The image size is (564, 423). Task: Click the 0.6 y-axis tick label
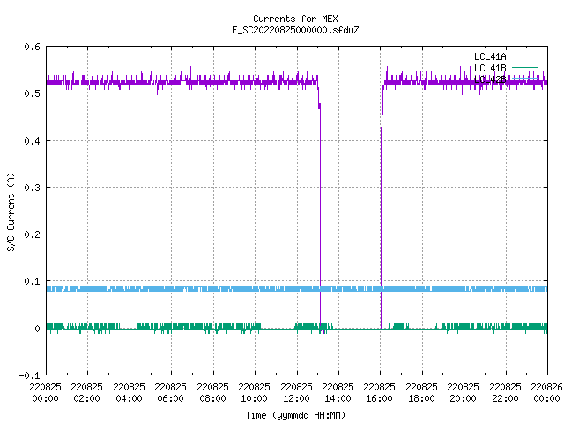coord(32,47)
